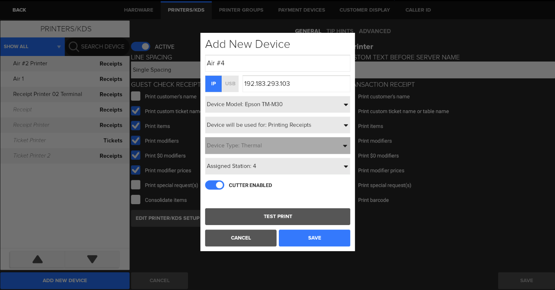Go to the Customer Display tab
This screenshot has height=290, width=555.
(364, 10)
